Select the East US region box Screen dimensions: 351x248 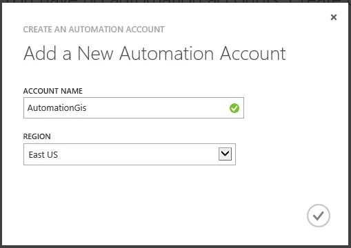(x=130, y=154)
